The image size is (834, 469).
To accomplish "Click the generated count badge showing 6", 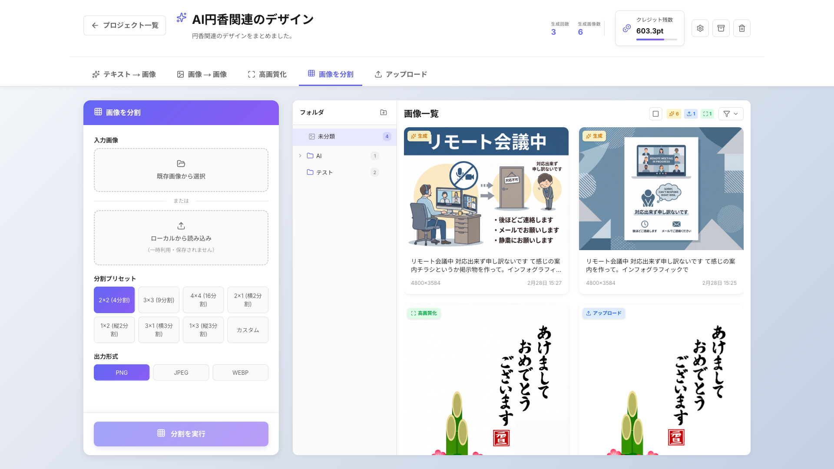I will [x=674, y=114].
